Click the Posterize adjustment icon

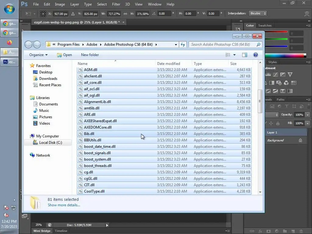(275, 91)
